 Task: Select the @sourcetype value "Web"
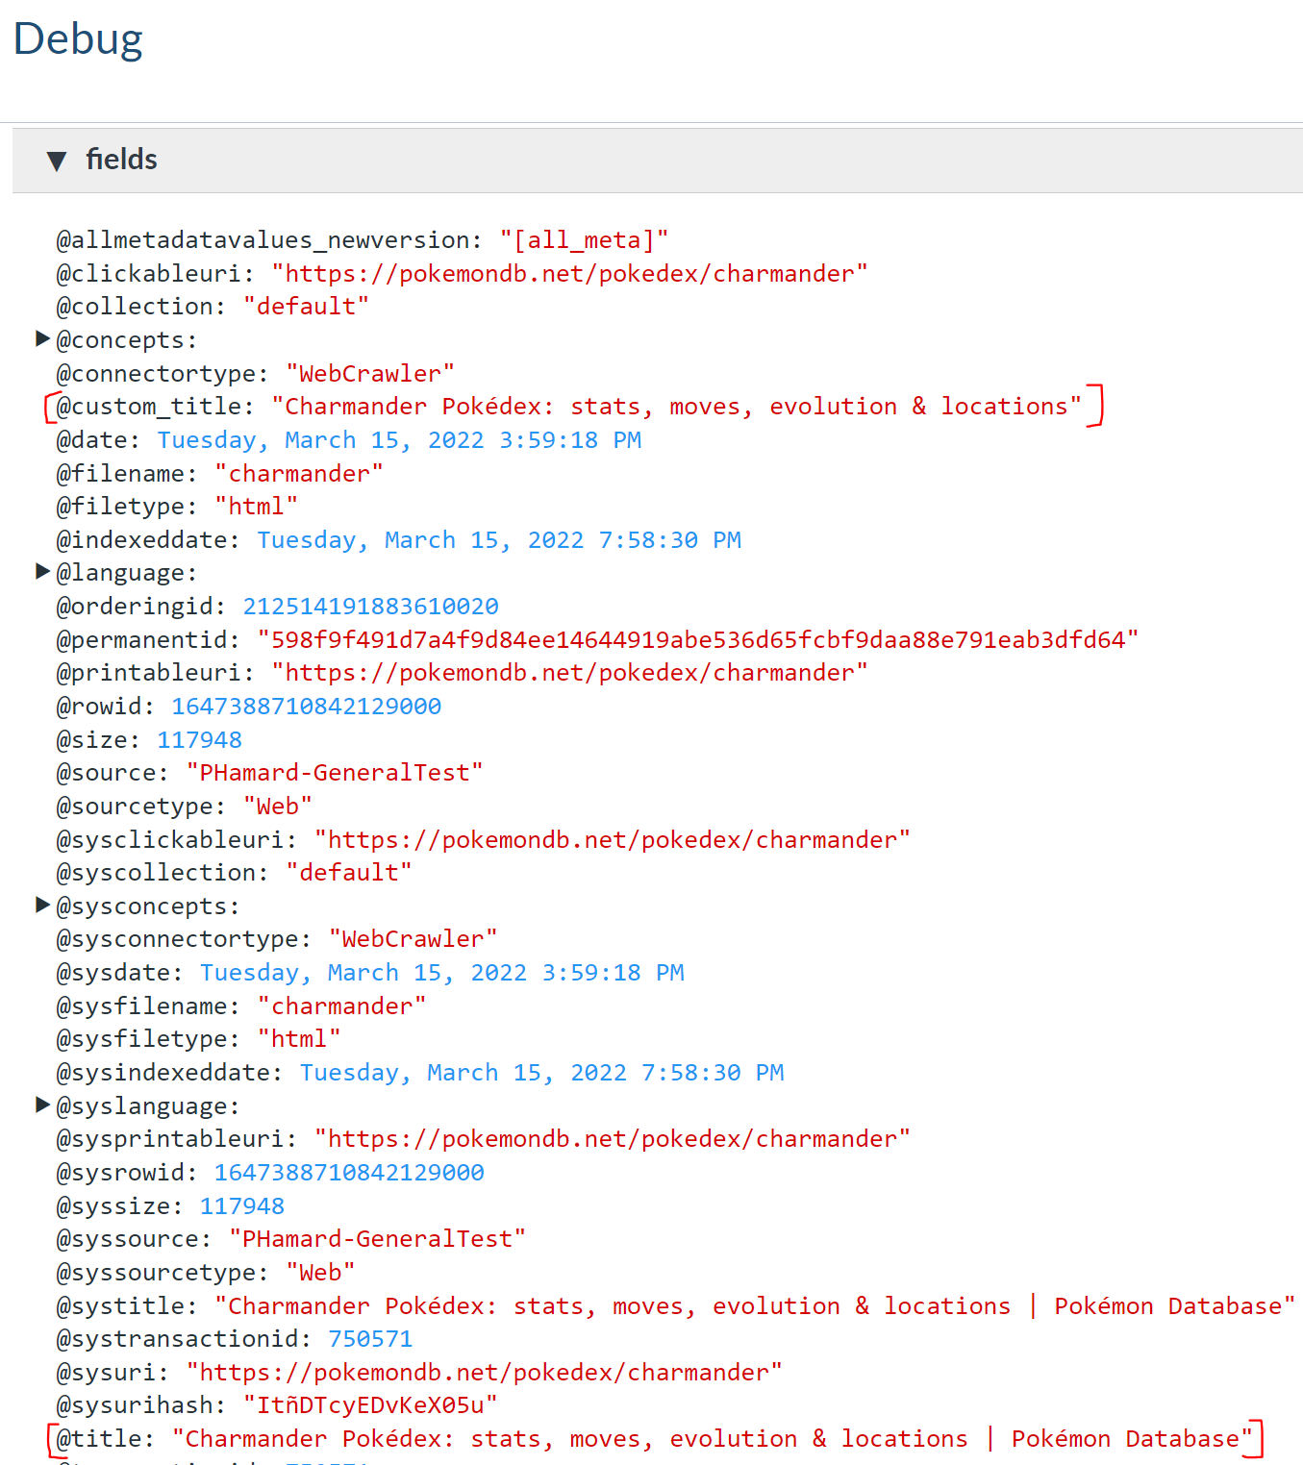pos(278,807)
